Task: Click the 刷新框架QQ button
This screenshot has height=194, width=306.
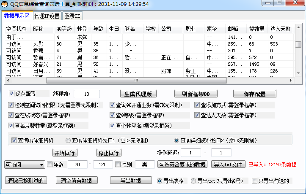Action: coord(196,94)
